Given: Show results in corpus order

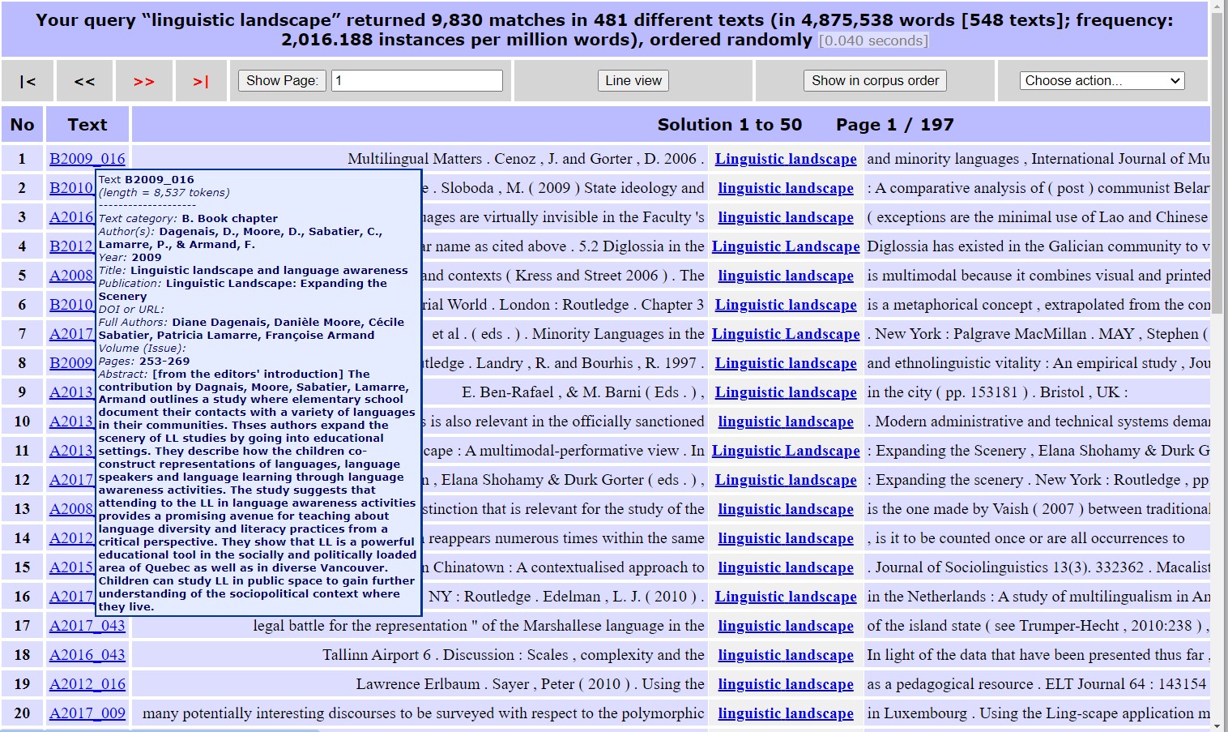Looking at the screenshot, I should pyautogui.click(x=874, y=80).
